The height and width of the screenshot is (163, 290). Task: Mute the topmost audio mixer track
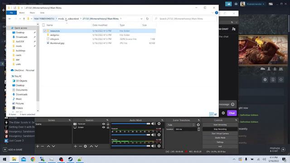[153, 124]
